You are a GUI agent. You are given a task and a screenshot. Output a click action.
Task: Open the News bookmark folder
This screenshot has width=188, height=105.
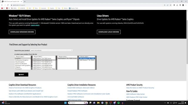35,8
